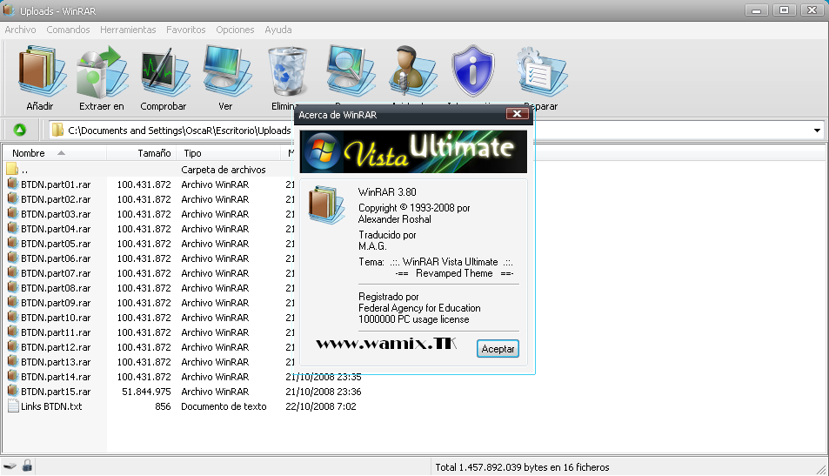Select BTDN.part03.rar file name

(56, 214)
